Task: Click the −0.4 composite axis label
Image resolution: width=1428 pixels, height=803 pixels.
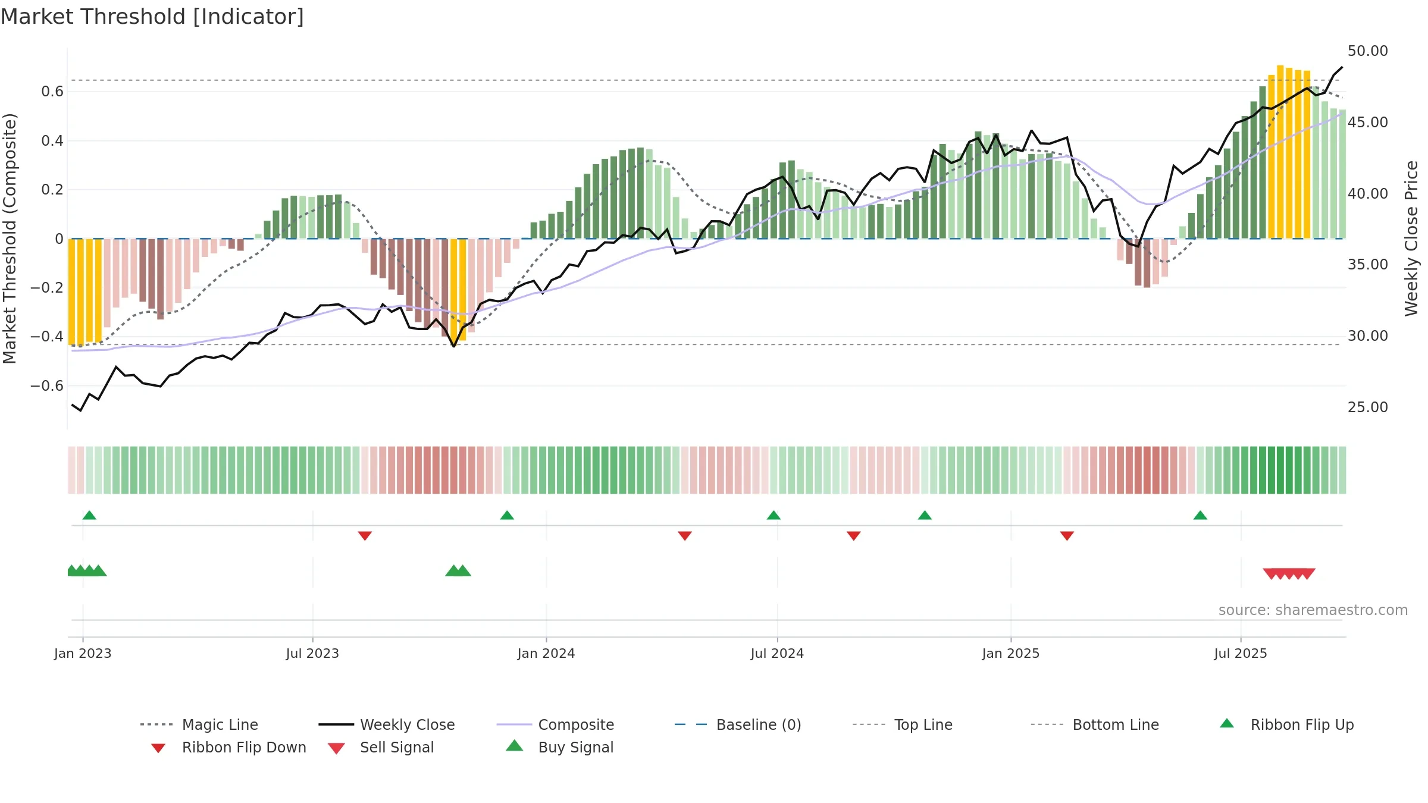Action: [x=47, y=336]
